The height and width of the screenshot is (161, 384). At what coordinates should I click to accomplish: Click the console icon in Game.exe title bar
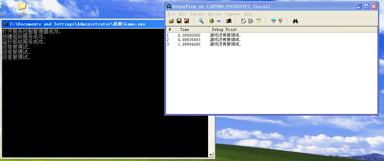(x=5, y=24)
